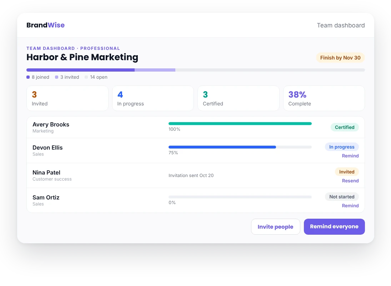The height and width of the screenshot is (286, 391).
Task: Click Sam Ortiz's 0% progress bar
Action: 240,197
